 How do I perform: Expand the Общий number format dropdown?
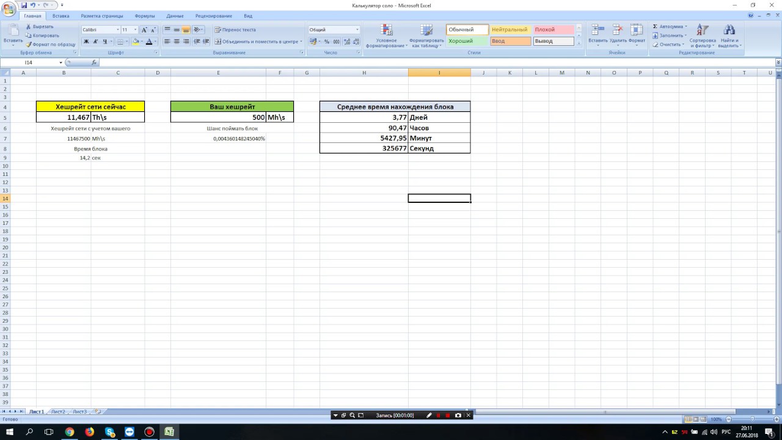(x=357, y=30)
